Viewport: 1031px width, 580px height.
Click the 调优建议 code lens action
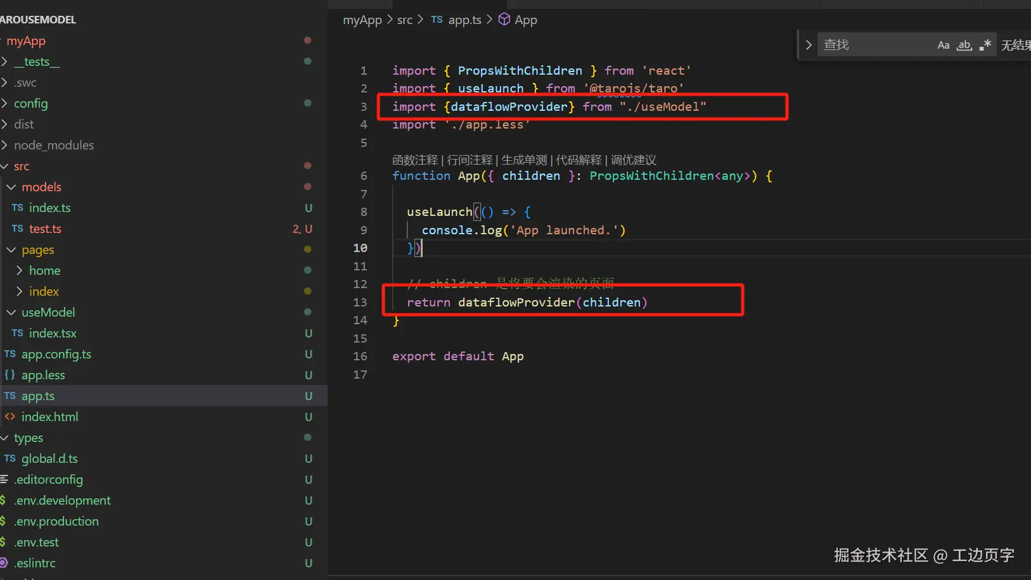pyautogui.click(x=634, y=160)
